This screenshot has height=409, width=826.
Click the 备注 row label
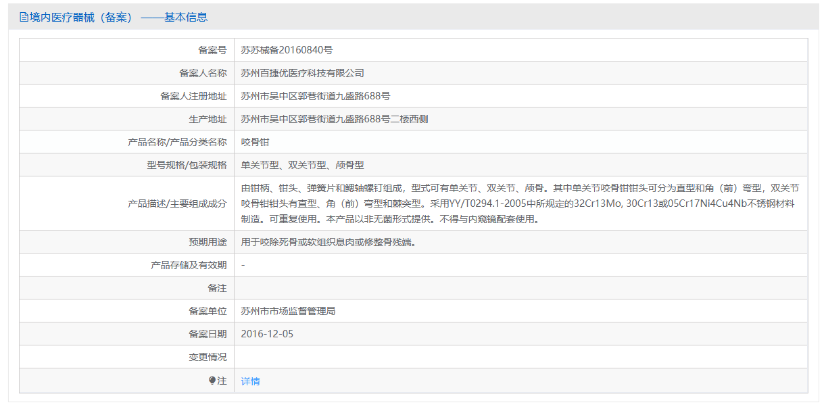[217, 288]
